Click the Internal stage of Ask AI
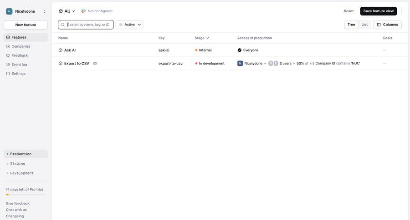The image size is (410, 220). click(x=203, y=50)
